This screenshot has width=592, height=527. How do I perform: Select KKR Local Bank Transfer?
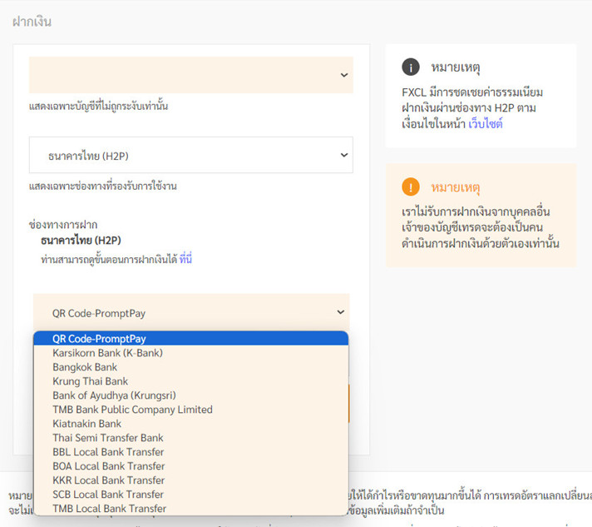coord(108,480)
